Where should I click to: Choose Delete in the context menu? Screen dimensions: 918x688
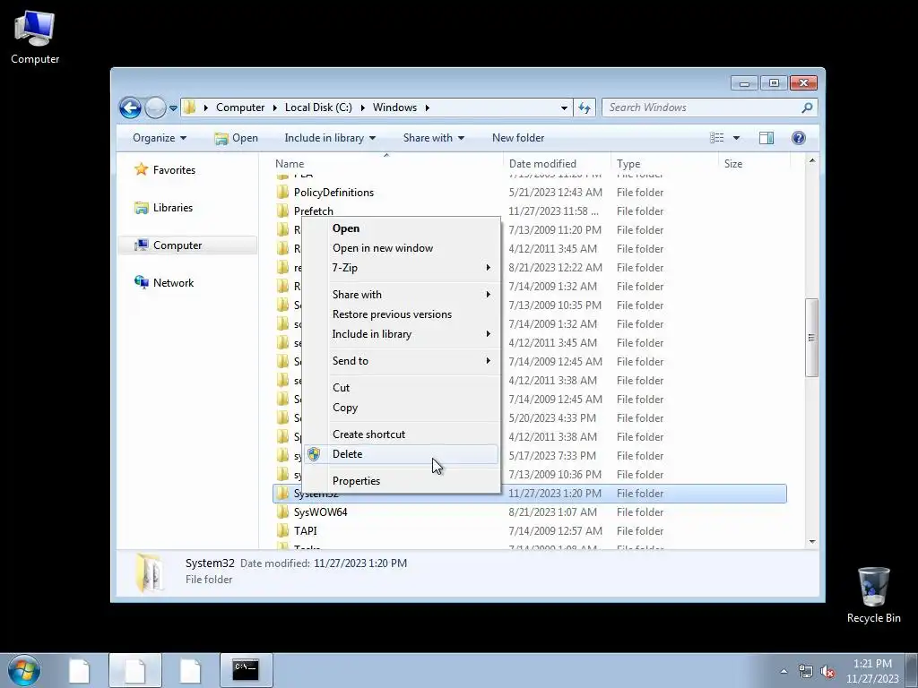(401, 454)
